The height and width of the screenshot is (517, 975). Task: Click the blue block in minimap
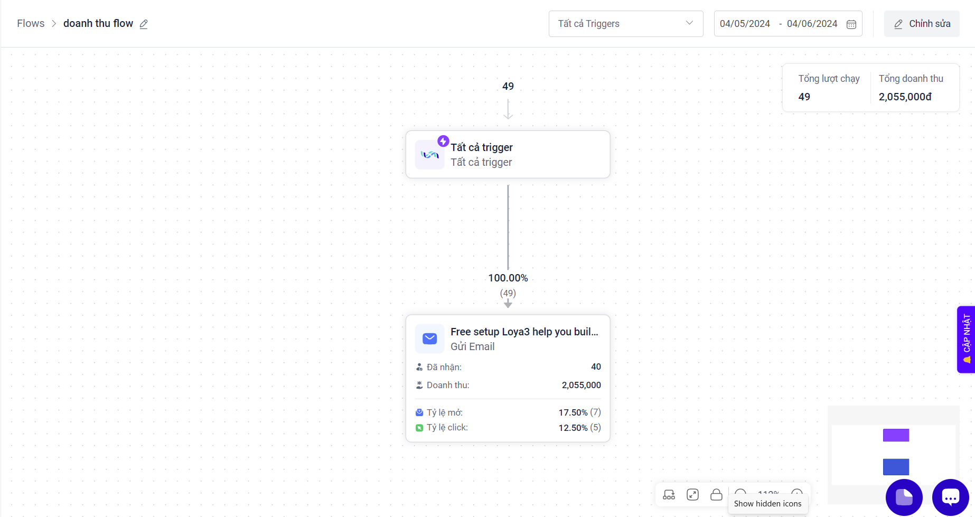[896, 466]
